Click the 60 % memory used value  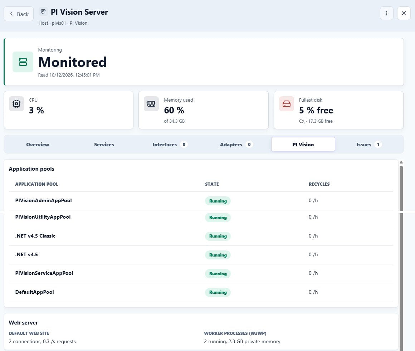point(174,110)
